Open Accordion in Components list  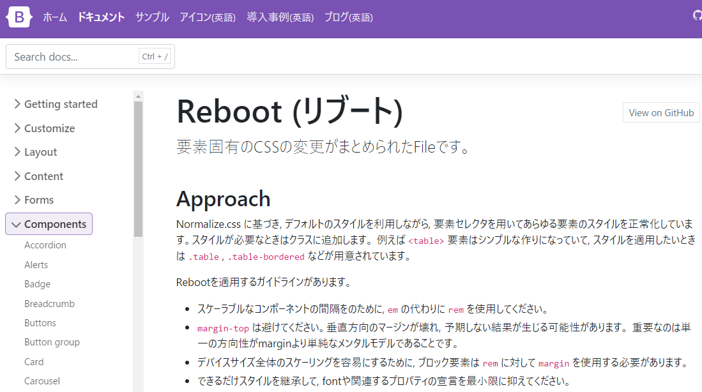(x=45, y=245)
